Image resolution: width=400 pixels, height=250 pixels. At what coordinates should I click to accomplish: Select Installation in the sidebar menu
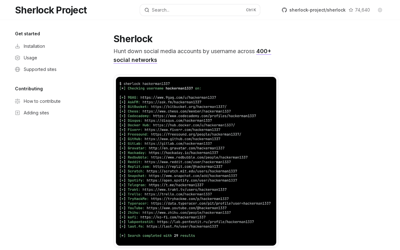coord(34,46)
